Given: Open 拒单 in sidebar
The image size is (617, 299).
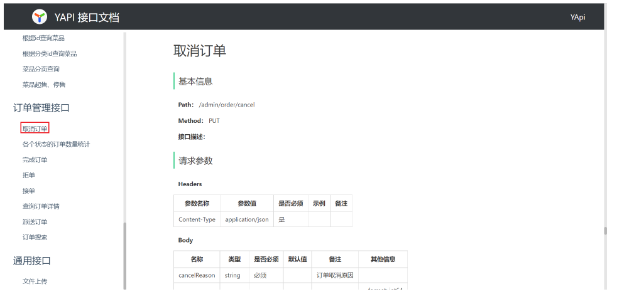Looking at the screenshot, I should (29, 176).
